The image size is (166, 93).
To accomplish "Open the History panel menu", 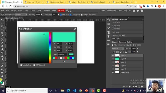I will (143, 19).
